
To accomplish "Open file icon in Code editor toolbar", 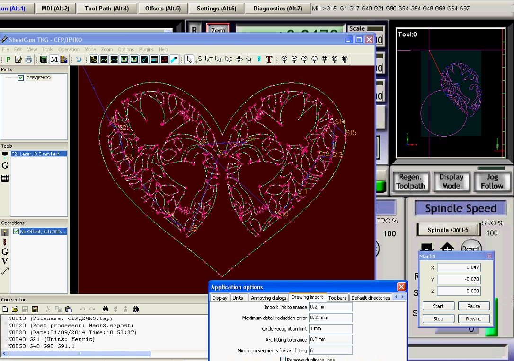I will (x=15, y=309).
